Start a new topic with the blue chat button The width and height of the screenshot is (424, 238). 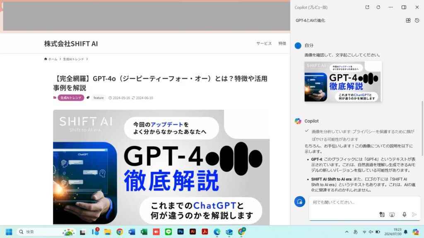pyautogui.click(x=299, y=202)
